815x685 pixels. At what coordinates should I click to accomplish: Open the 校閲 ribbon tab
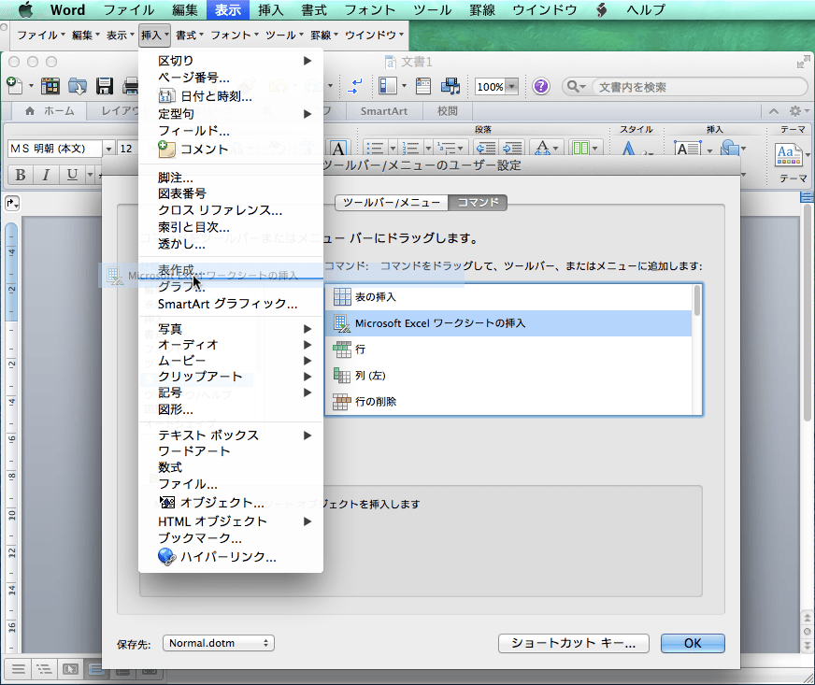(447, 110)
